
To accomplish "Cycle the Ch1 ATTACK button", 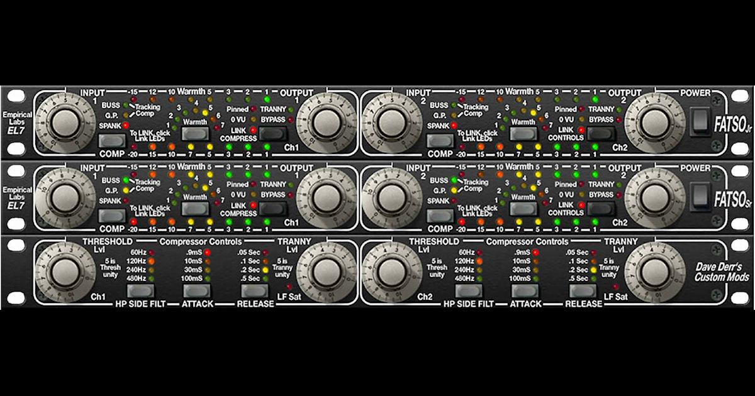I will coord(196,291).
